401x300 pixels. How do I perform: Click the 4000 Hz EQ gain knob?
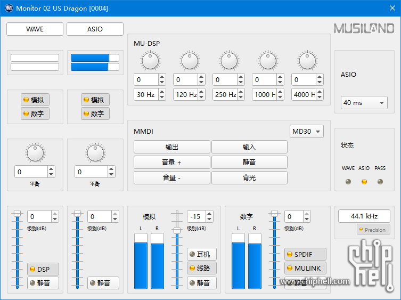point(307,61)
